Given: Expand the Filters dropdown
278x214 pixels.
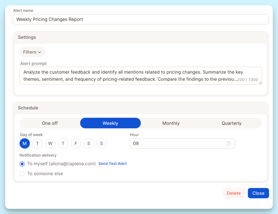Looking at the screenshot, I should [32, 52].
